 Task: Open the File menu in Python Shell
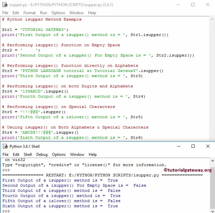(5, 155)
